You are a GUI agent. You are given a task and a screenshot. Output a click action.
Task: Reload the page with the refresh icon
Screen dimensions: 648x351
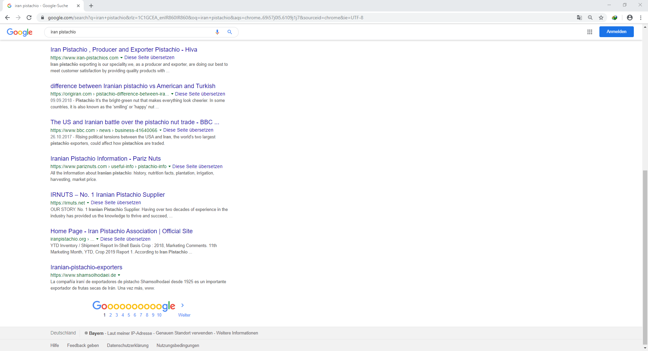pyautogui.click(x=29, y=18)
